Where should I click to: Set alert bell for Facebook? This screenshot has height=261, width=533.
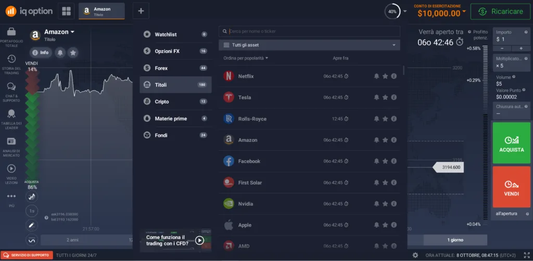(376, 161)
